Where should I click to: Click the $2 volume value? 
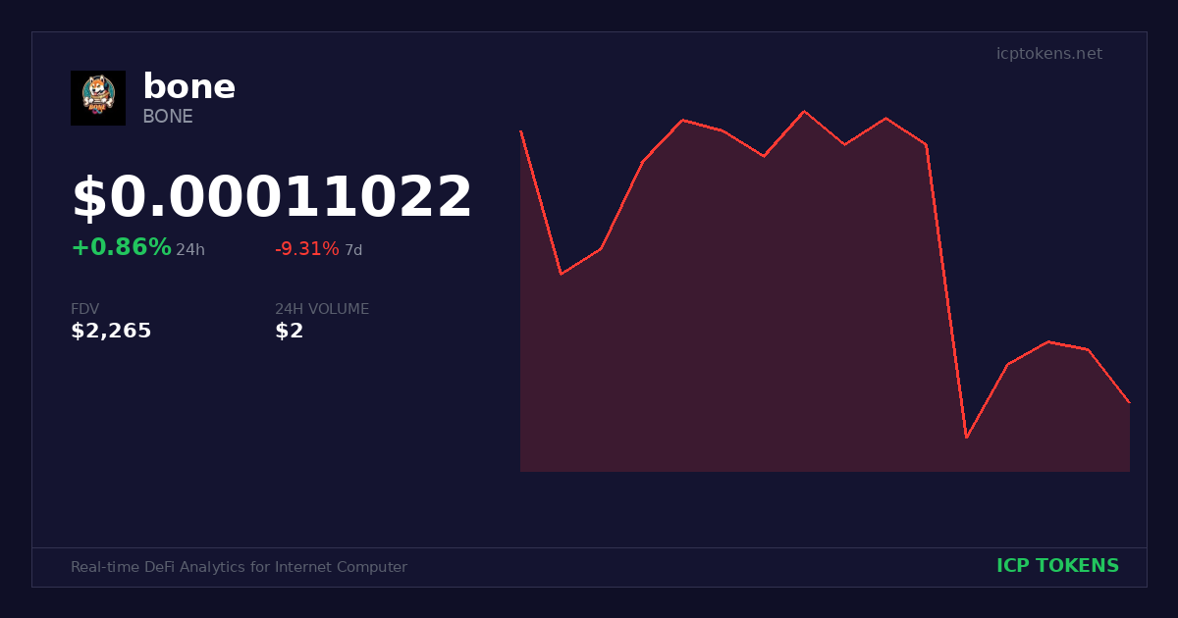coord(290,332)
